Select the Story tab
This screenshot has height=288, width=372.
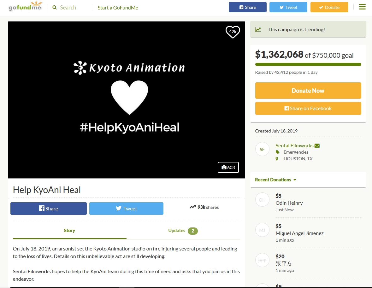click(69, 231)
